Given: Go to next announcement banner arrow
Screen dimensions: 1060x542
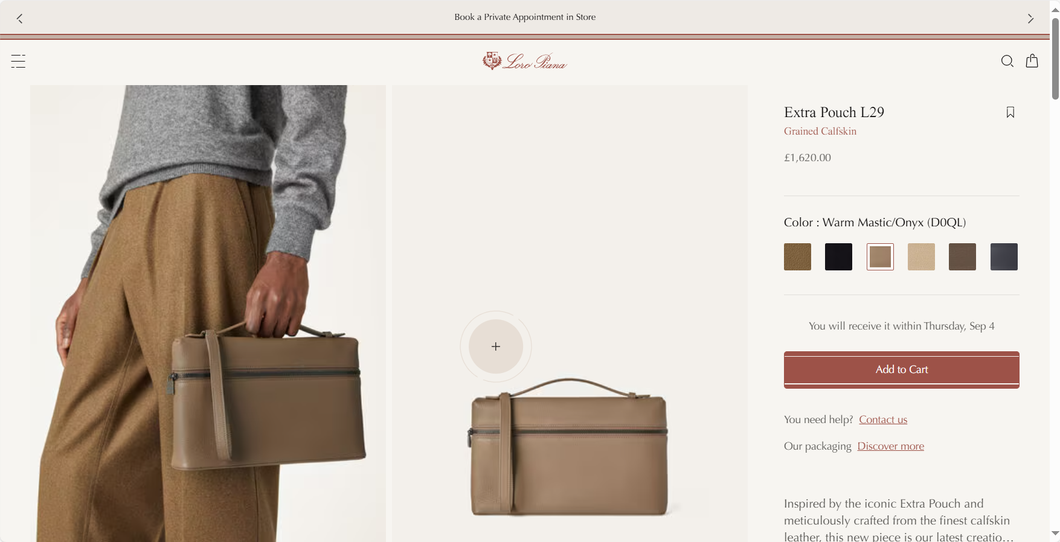Looking at the screenshot, I should pyautogui.click(x=1030, y=19).
